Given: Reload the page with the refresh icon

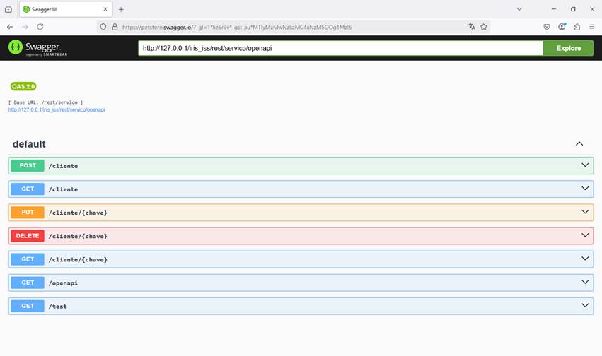Looking at the screenshot, I should point(40,27).
